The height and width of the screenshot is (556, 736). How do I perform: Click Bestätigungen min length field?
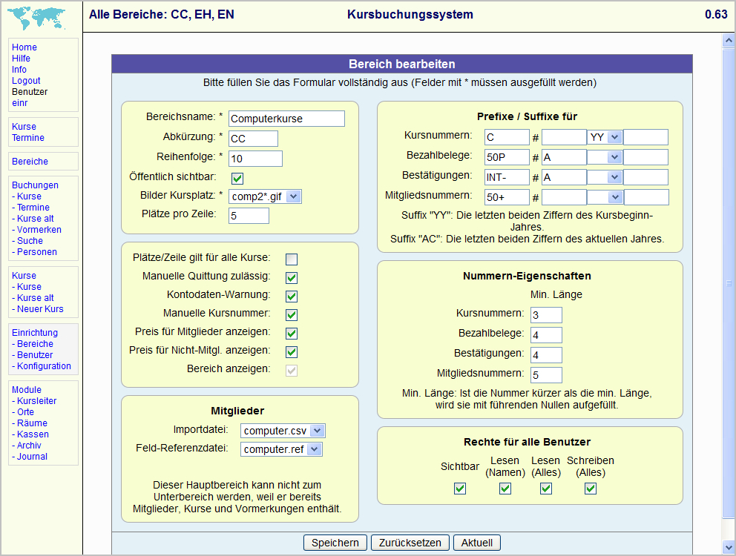pos(546,355)
